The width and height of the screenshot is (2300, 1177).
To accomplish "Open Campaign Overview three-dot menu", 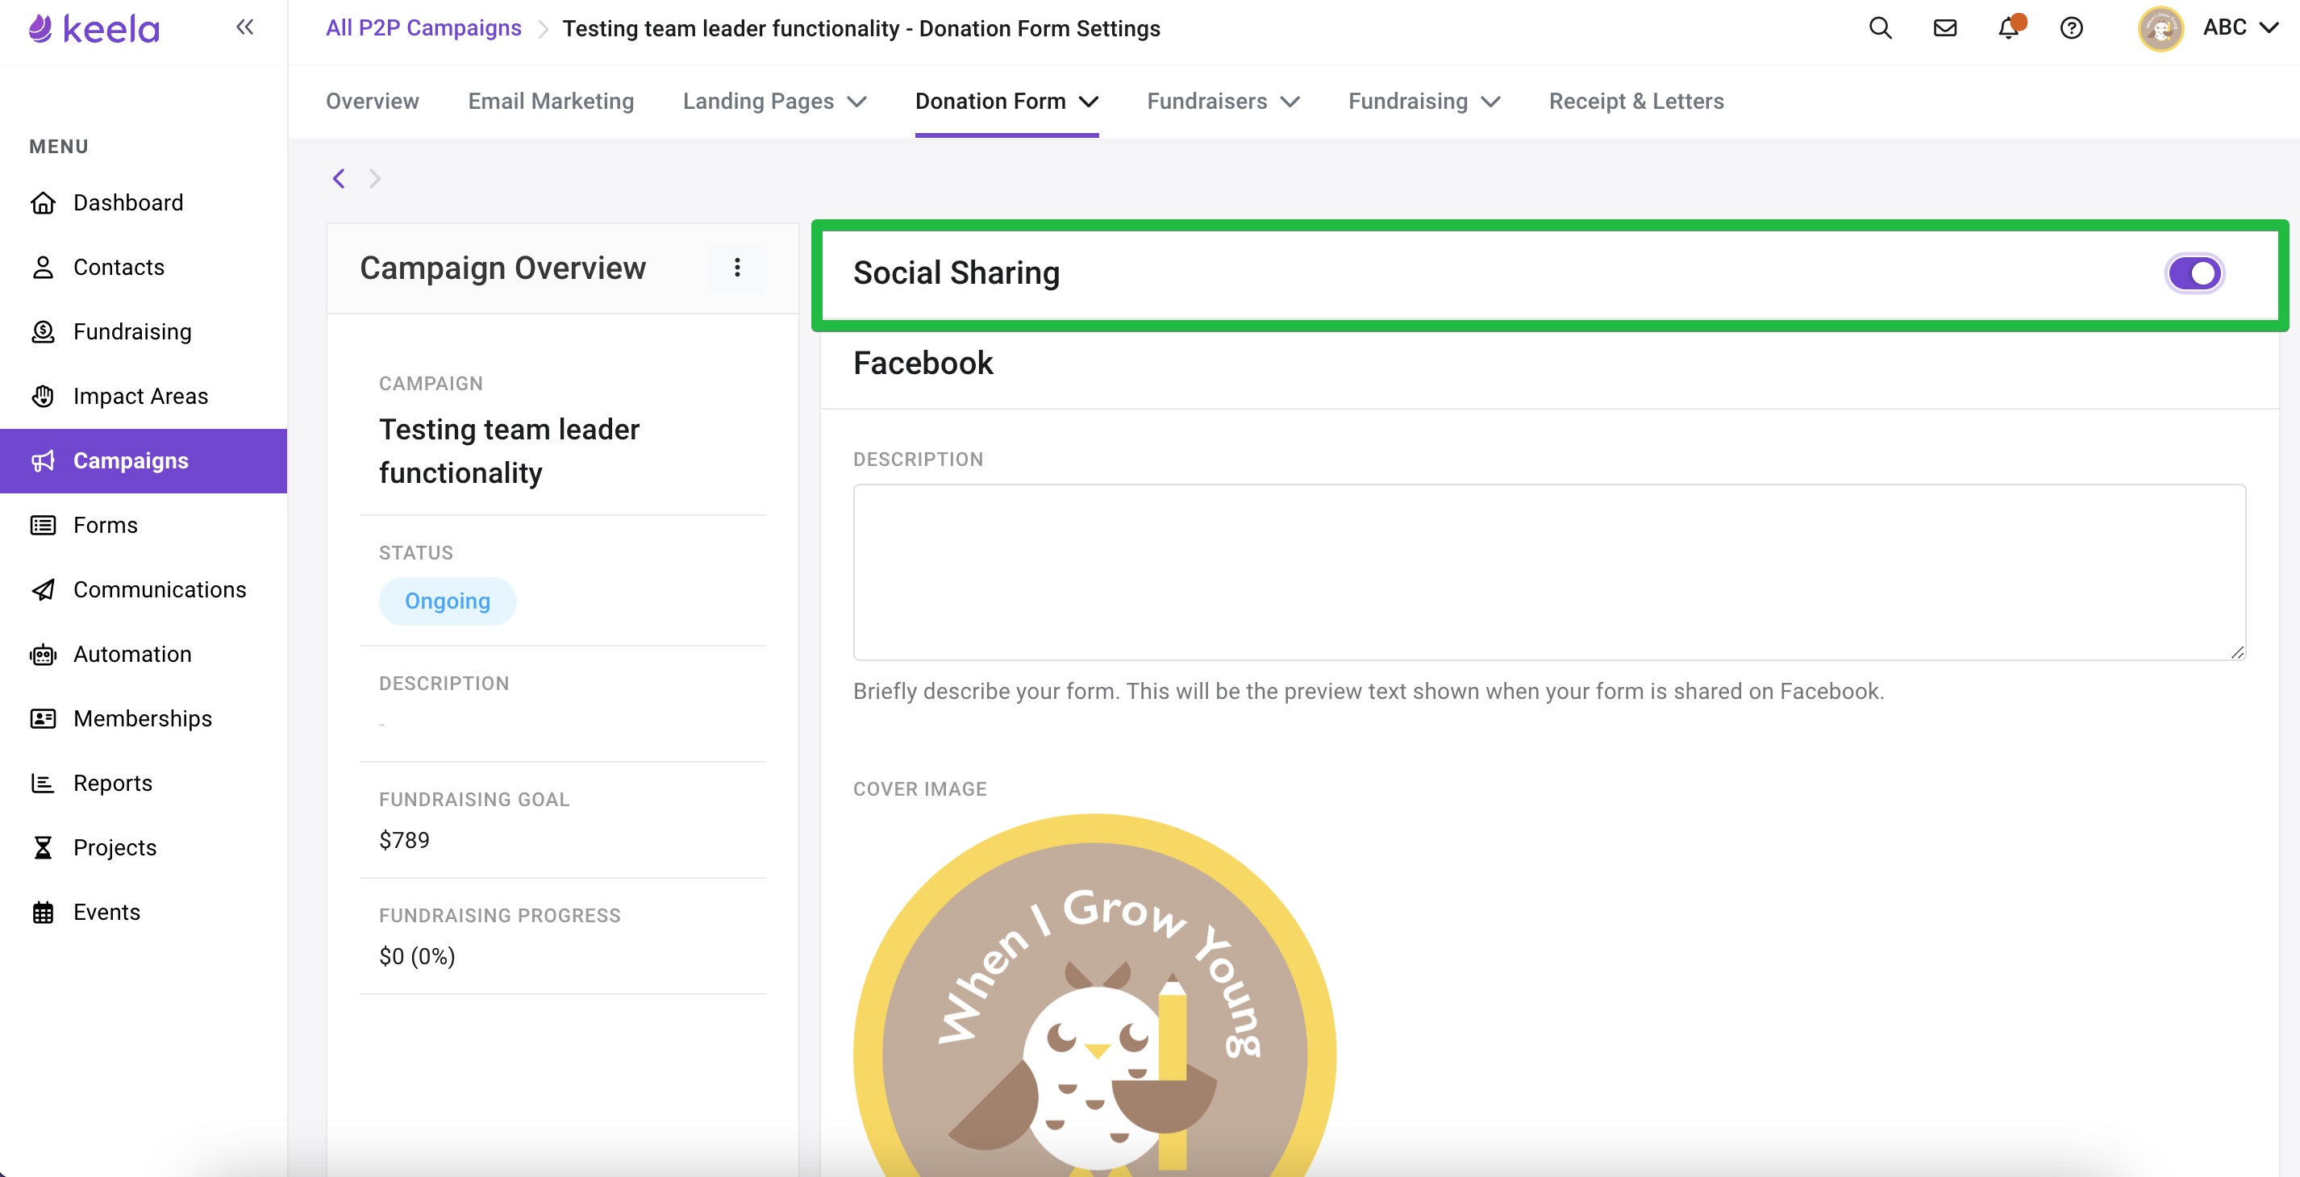I will [736, 268].
